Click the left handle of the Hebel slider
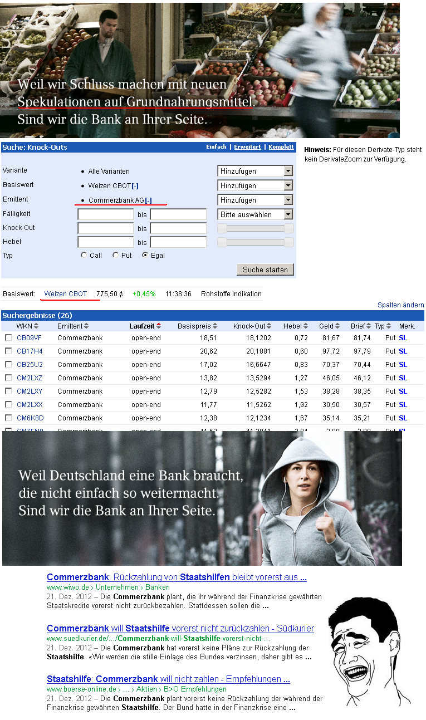The image size is (426, 720). pyautogui.click(x=222, y=242)
